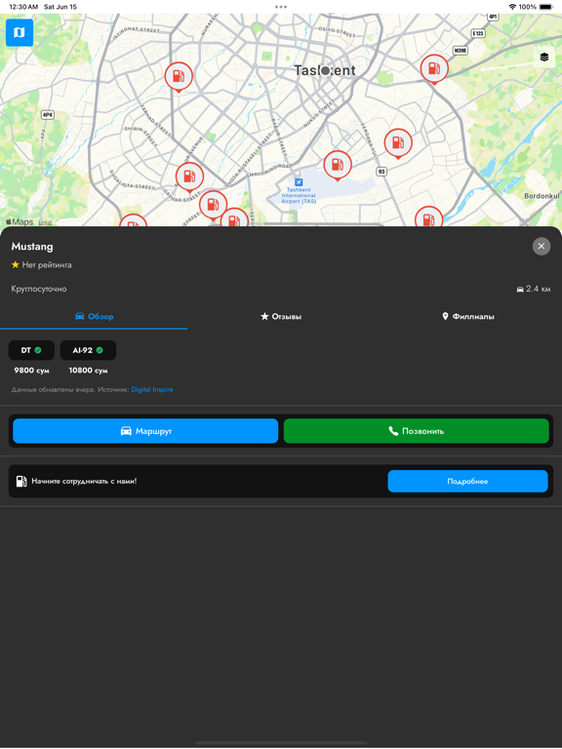Tap the Маршрут route button
The image size is (562, 749).
coord(145,431)
